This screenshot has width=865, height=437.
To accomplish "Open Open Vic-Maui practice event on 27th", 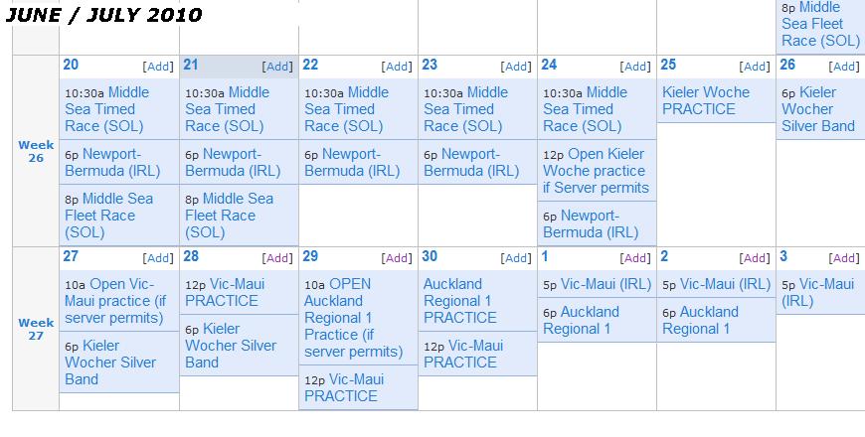I will pyautogui.click(x=115, y=301).
